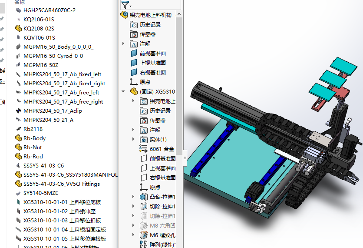
Task: Click the MHPKS204_50_17_Aclip part file icon
Action: tap(18, 111)
